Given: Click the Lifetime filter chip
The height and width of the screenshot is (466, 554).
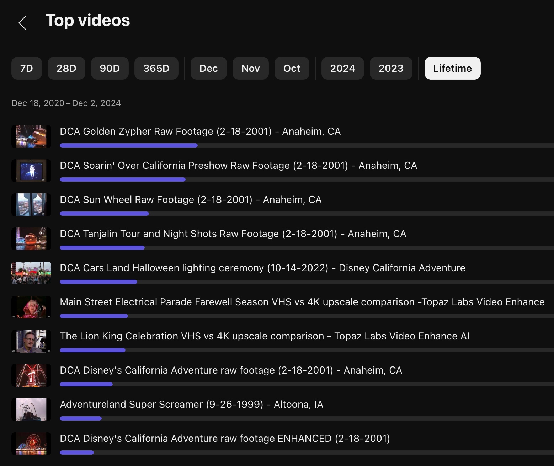Looking at the screenshot, I should click(x=452, y=68).
